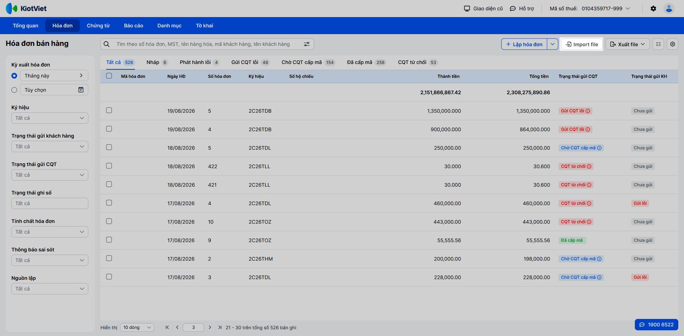This screenshot has width=684, height=336.
Task: Go to first page of results
Action: [x=167, y=327]
